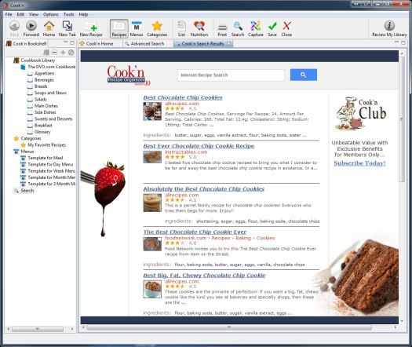Open the Salads chapter

coord(41,100)
